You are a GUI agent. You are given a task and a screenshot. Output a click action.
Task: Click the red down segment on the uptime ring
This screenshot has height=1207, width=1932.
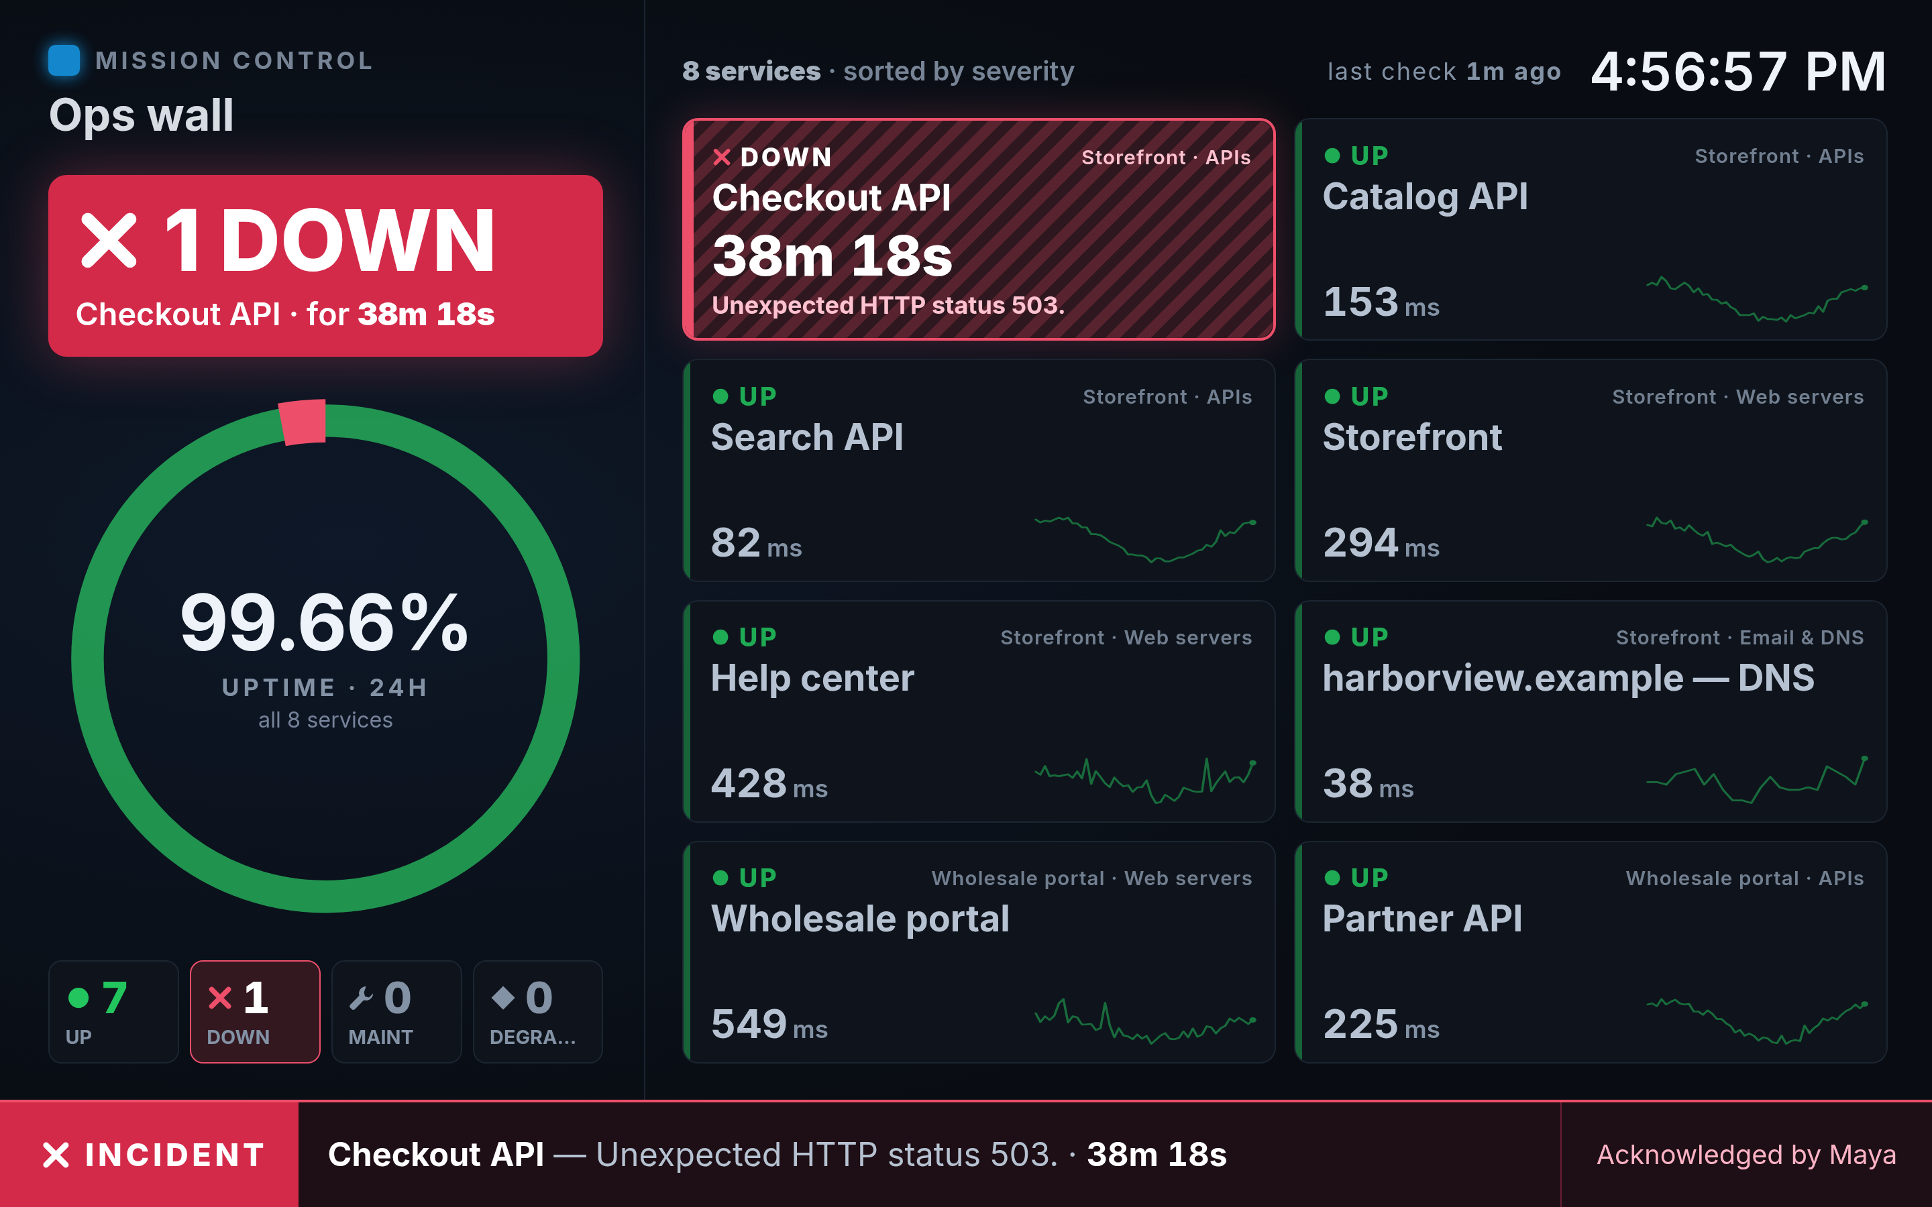tap(303, 422)
